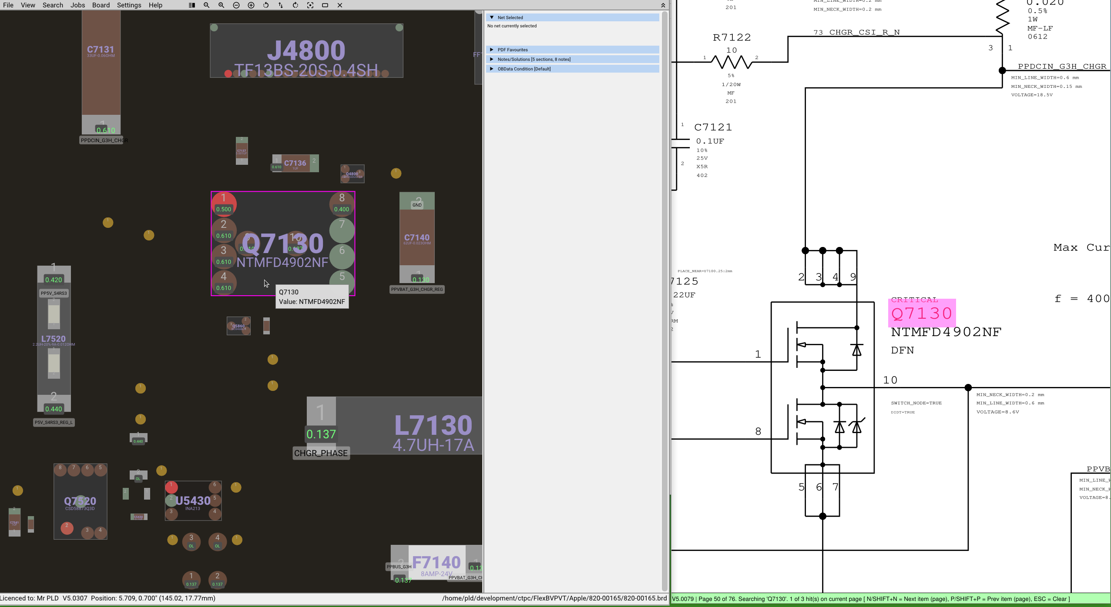Open the Settings menu
The width and height of the screenshot is (1111, 607).
click(129, 5)
